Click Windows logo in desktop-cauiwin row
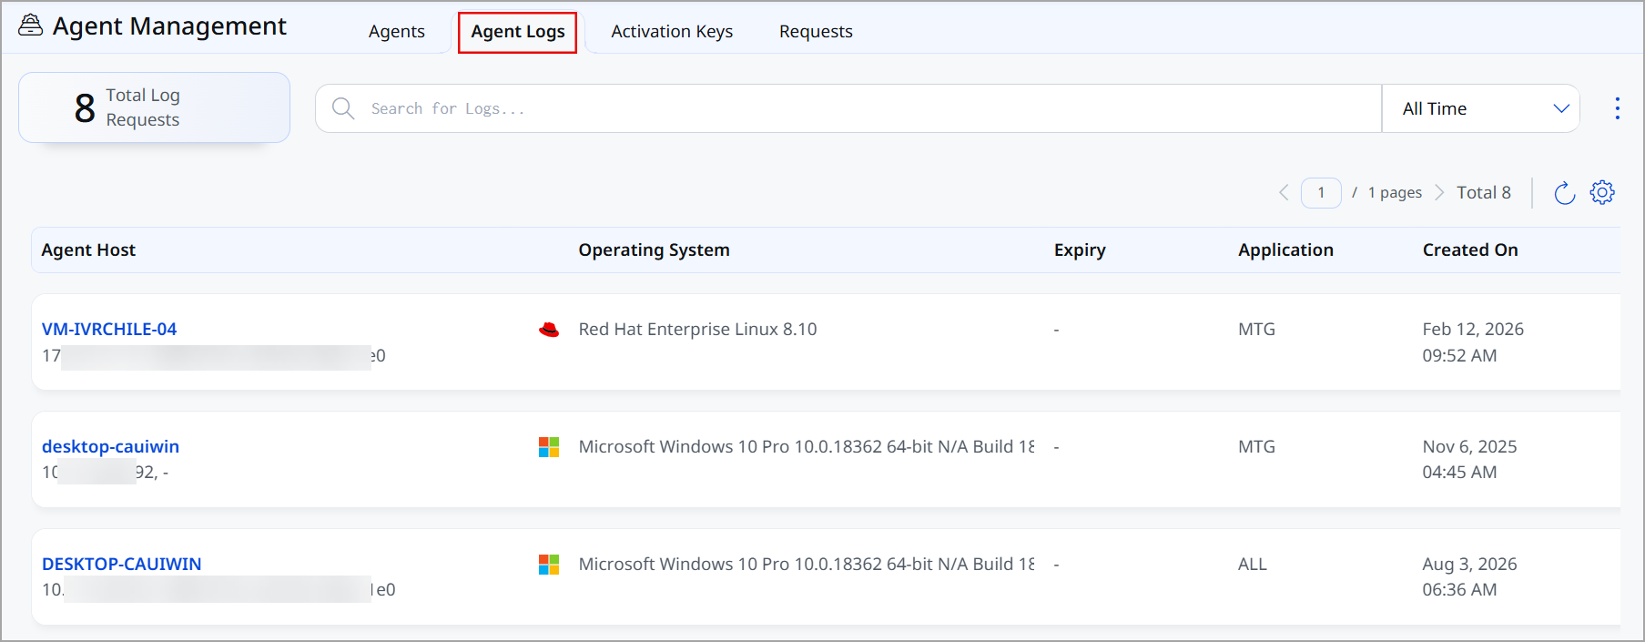Viewport: 1645px width, 642px height. pos(549,447)
